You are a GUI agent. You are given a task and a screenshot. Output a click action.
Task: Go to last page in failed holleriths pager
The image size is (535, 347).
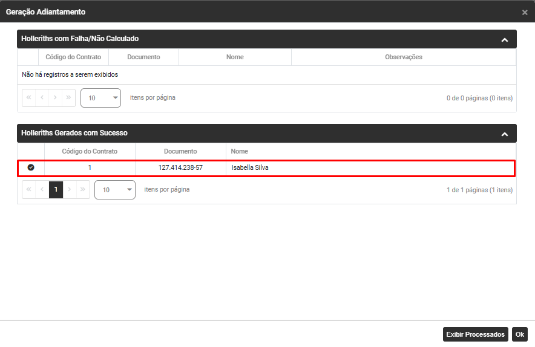[x=68, y=97]
